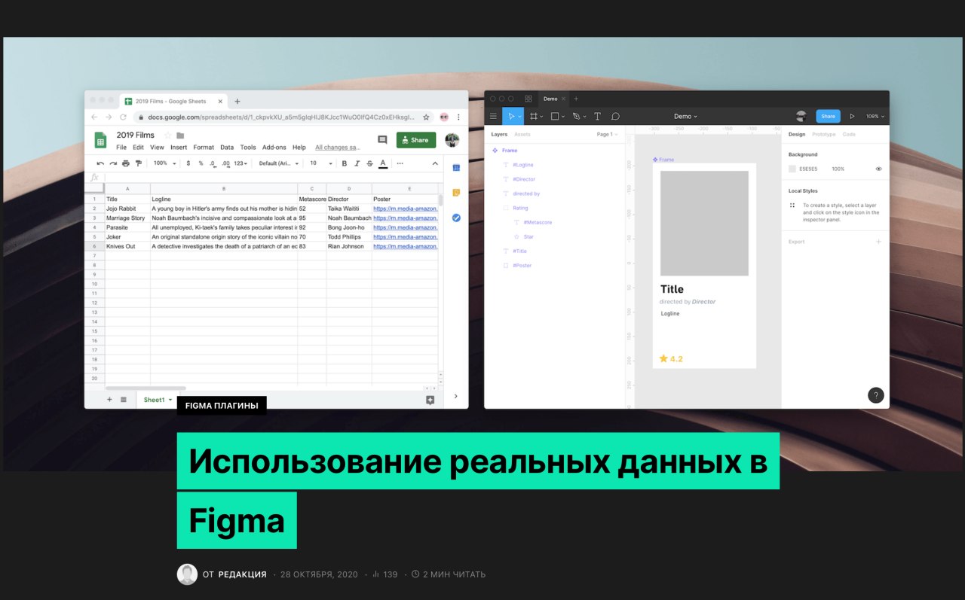This screenshot has height=600, width=965.
Task: Open the Jojo Rabbit poster link
Action: click(406, 209)
